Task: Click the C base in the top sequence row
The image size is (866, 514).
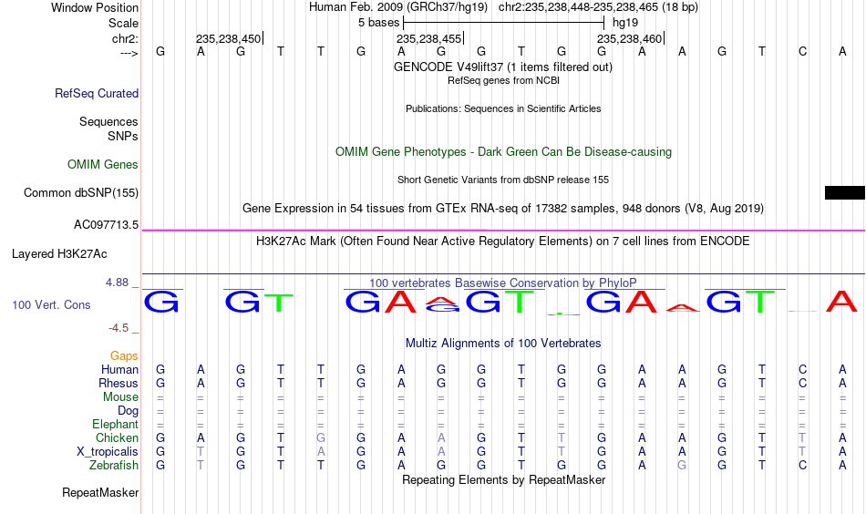Action: [x=802, y=51]
